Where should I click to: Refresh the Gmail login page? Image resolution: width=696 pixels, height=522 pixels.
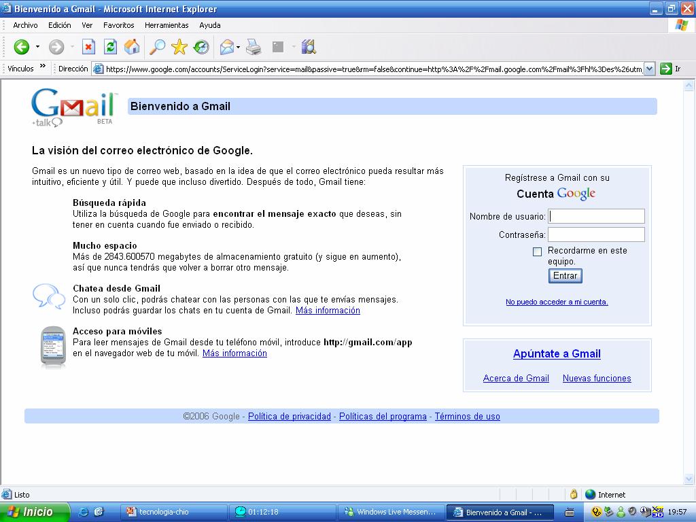coord(110,47)
